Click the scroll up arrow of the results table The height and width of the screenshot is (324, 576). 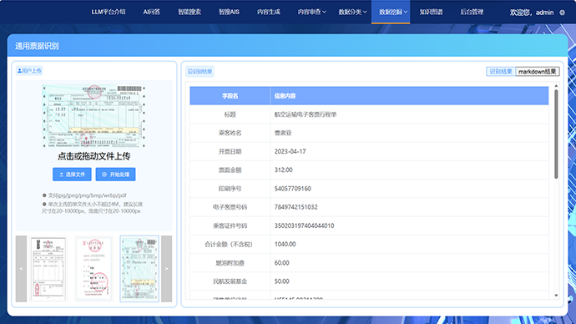pyautogui.click(x=556, y=85)
